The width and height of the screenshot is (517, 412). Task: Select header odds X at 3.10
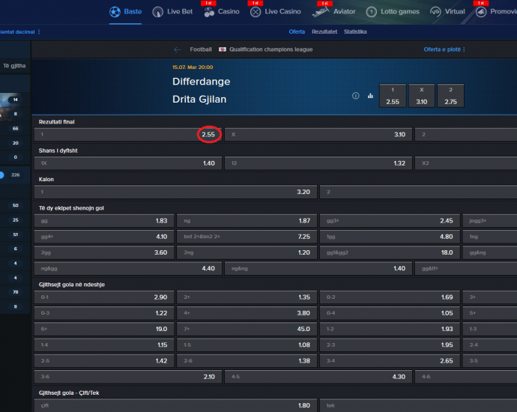point(421,96)
